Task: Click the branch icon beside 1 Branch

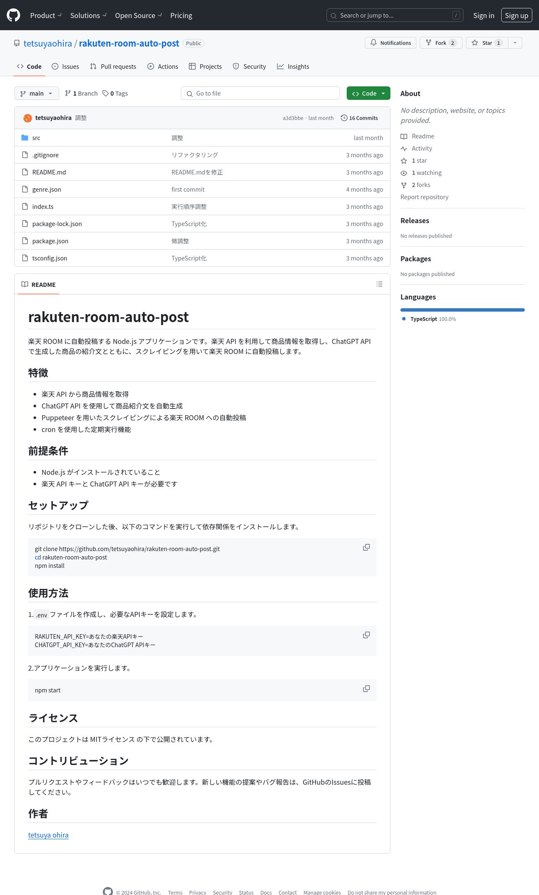Action: pos(68,93)
